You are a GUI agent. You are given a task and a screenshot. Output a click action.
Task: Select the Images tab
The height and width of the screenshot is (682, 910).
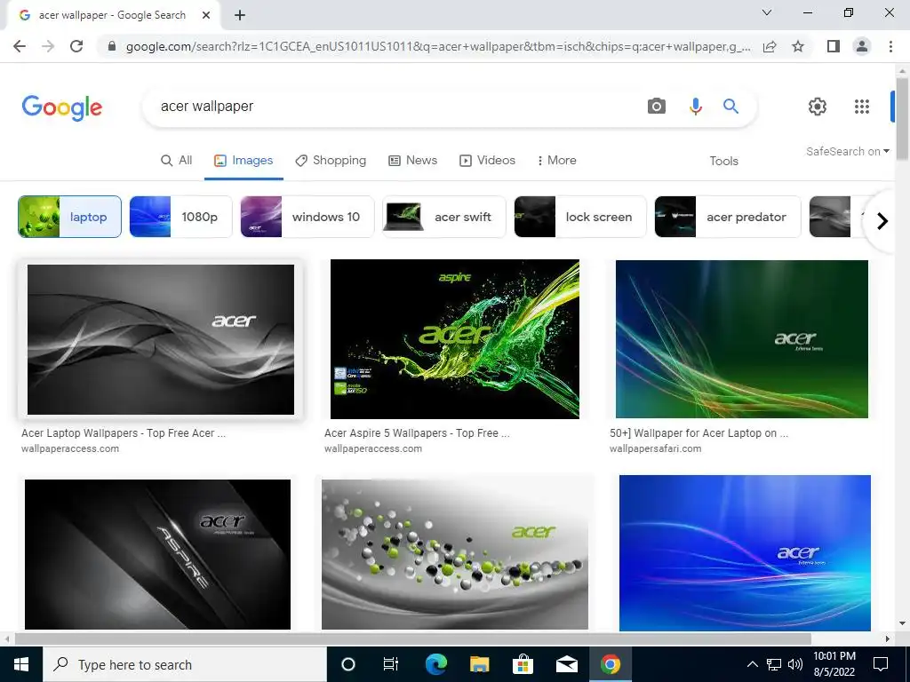point(243,161)
